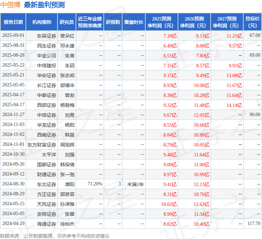Image resolution: width=262 pixels, height=239 pixels.
Task: Select the 117.70 target price cell
Action: coord(254,223)
